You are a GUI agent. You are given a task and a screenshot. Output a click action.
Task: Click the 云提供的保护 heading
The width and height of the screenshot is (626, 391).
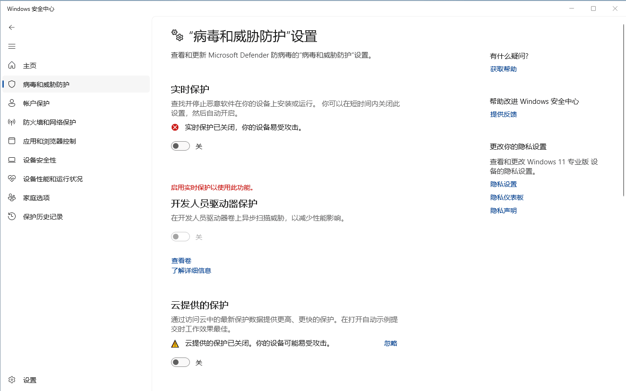(199, 305)
